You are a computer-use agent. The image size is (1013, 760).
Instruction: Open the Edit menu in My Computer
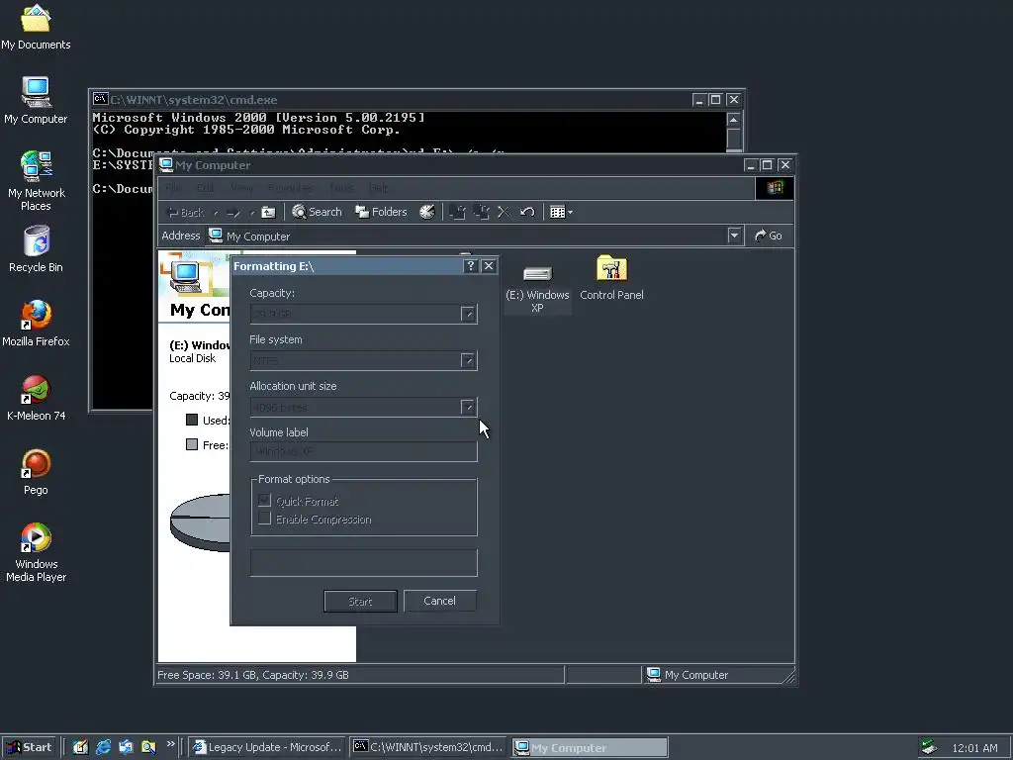point(206,188)
